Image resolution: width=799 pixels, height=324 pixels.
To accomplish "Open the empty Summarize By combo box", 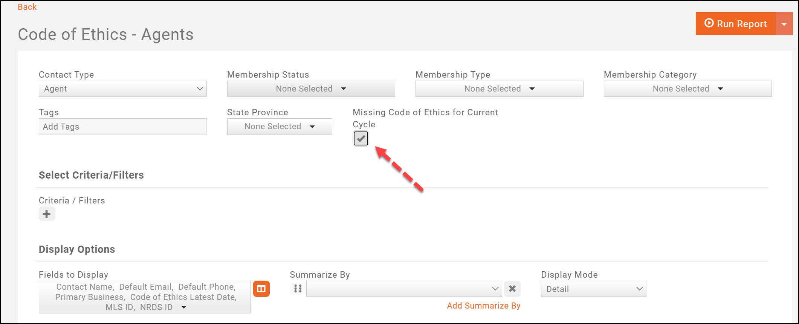I will click(403, 289).
